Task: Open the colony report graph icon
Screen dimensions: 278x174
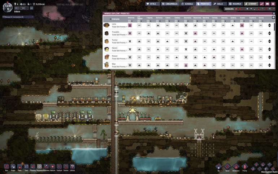Action: tap(262, 4)
